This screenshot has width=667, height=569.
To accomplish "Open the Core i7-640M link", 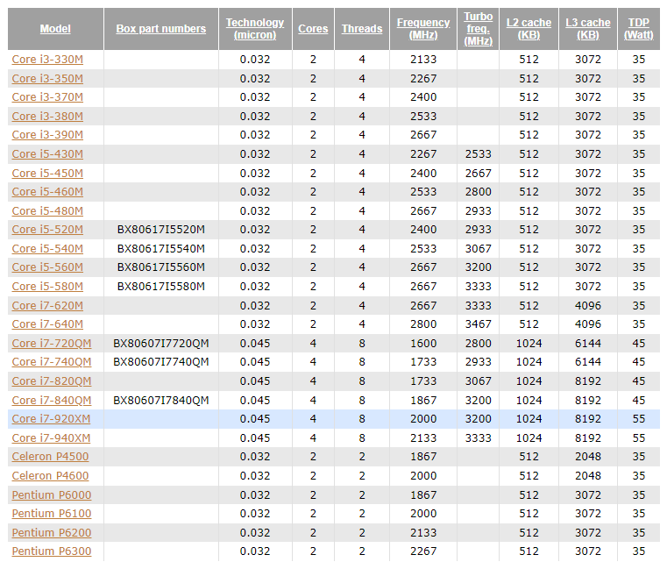I will pyautogui.click(x=47, y=324).
